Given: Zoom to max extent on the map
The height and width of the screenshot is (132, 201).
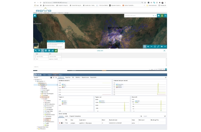Looking at the screenshot, I should pyautogui.click(x=155, y=47).
